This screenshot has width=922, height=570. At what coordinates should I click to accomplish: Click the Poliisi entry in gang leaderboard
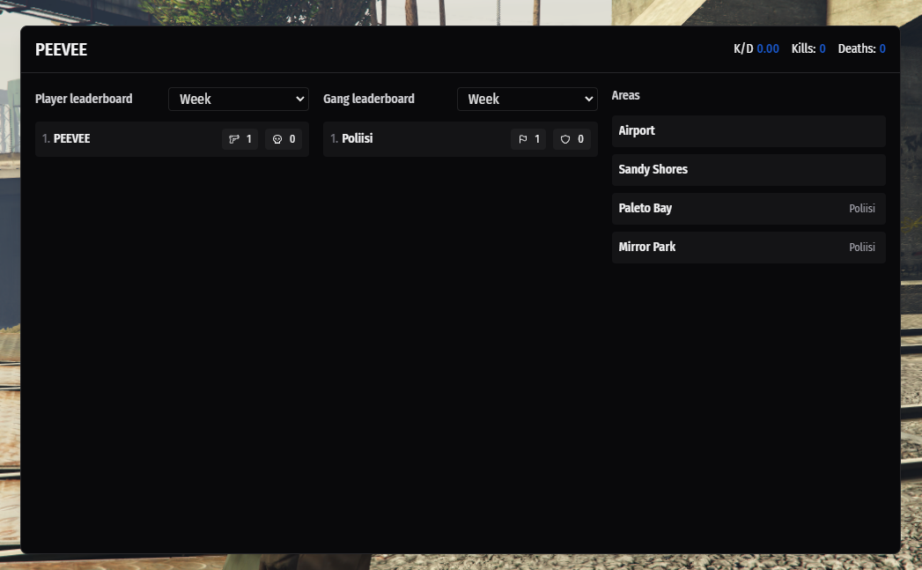[x=461, y=139]
